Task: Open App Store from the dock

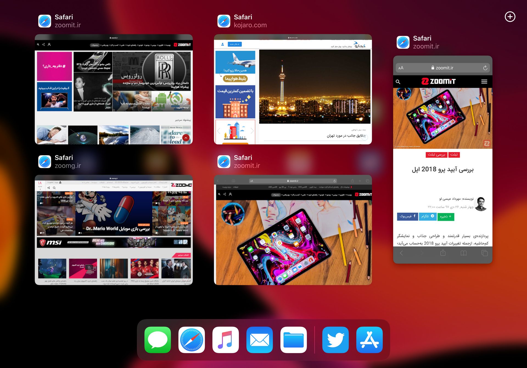Action: 369,340
